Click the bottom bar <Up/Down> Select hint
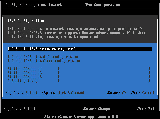The width and height of the screenshot is (160, 119). [19, 109]
